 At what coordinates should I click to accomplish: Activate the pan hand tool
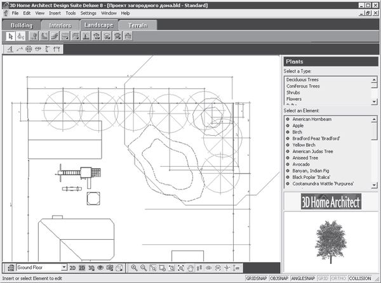[x=190, y=268]
